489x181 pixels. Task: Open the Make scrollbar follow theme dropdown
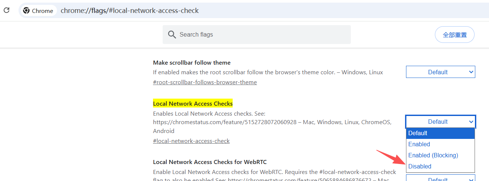440,72
